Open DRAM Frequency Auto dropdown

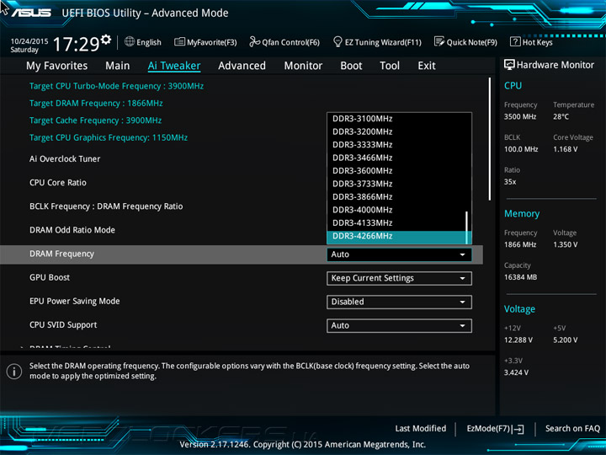click(x=399, y=254)
